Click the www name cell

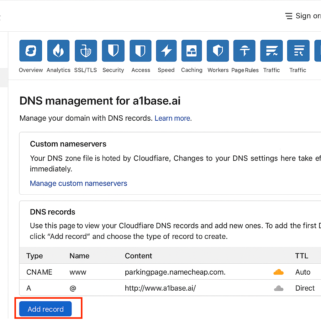click(x=78, y=272)
